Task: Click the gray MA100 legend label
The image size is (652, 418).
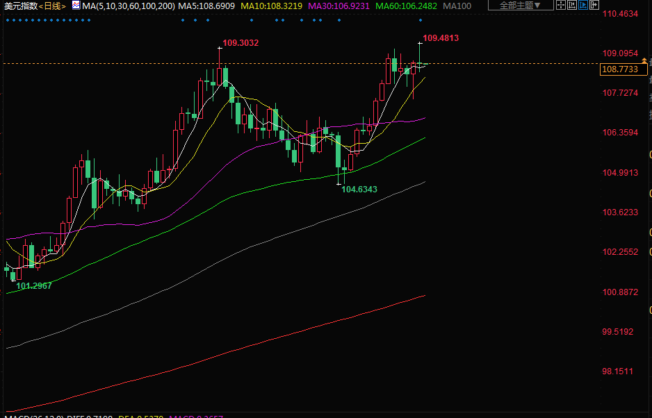Action: [457, 6]
